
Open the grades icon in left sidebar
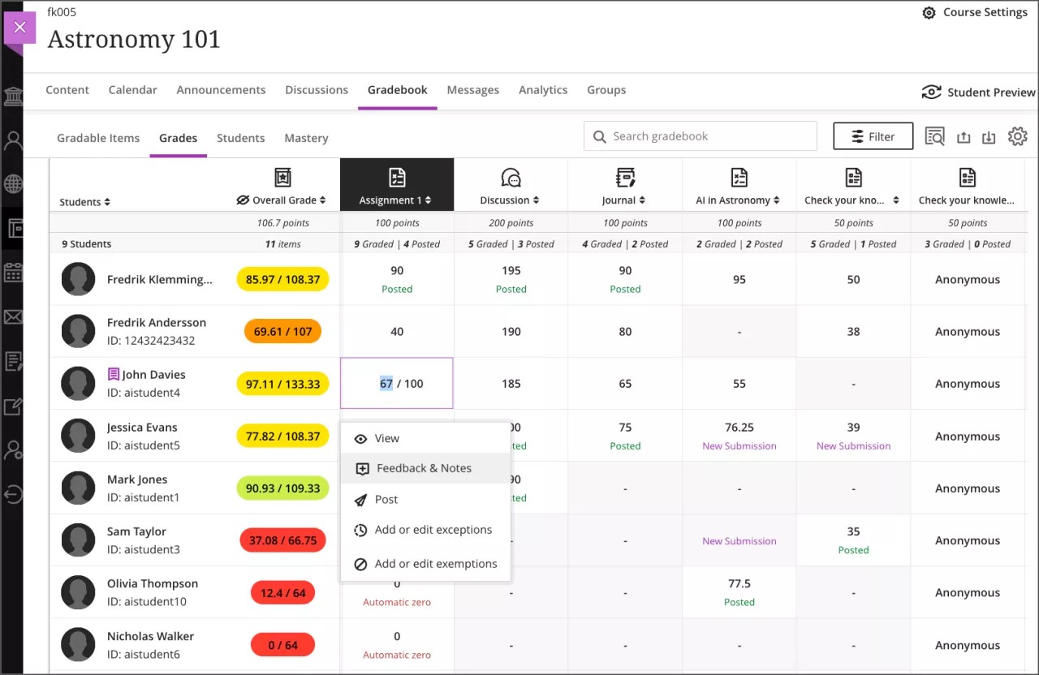11,361
